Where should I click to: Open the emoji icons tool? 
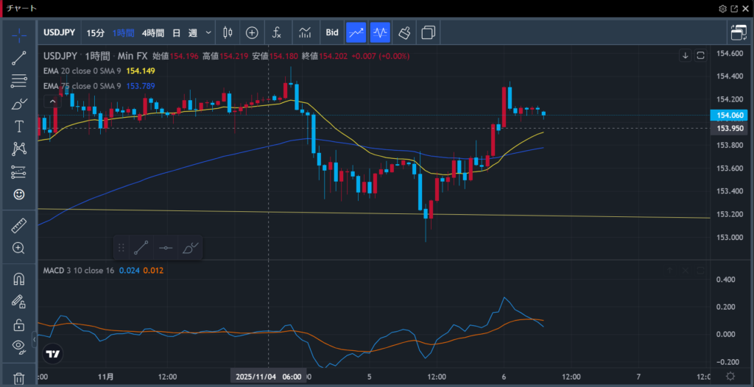click(x=19, y=194)
